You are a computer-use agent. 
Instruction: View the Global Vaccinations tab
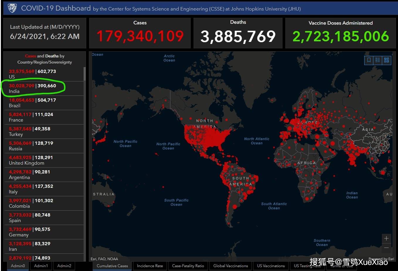click(231, 266)
